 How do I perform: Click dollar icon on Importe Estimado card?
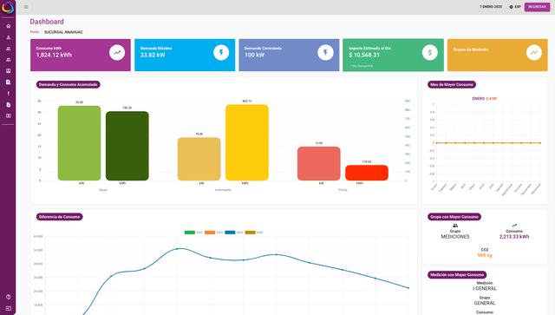[x=430, y=52]
